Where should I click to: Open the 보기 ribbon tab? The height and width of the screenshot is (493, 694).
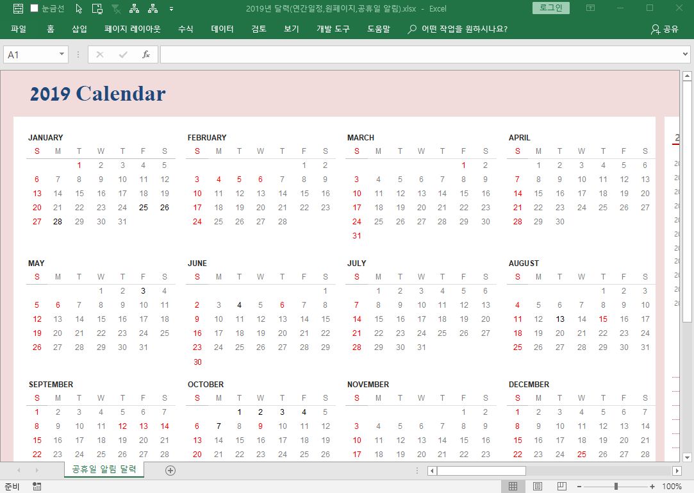pyautogui.click(x=291, y=29)
